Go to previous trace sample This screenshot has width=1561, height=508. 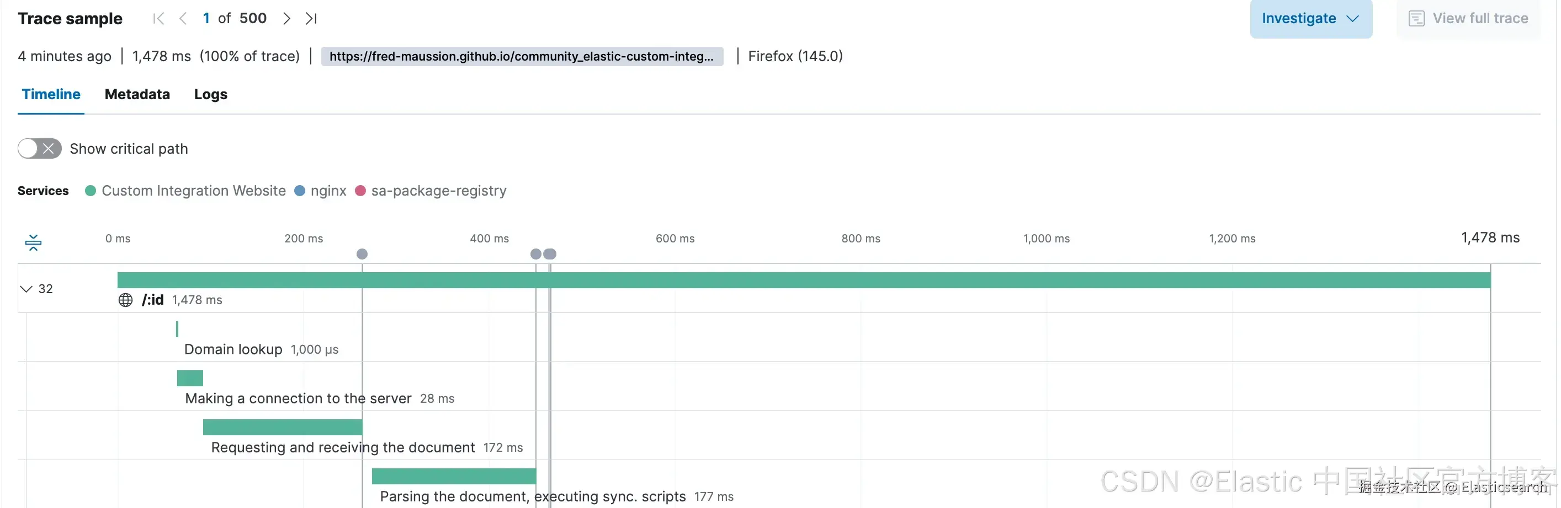point(183,19)
